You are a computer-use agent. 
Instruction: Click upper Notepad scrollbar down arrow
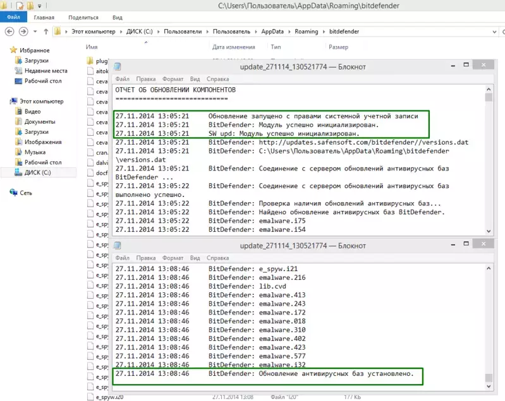[489, 230]
